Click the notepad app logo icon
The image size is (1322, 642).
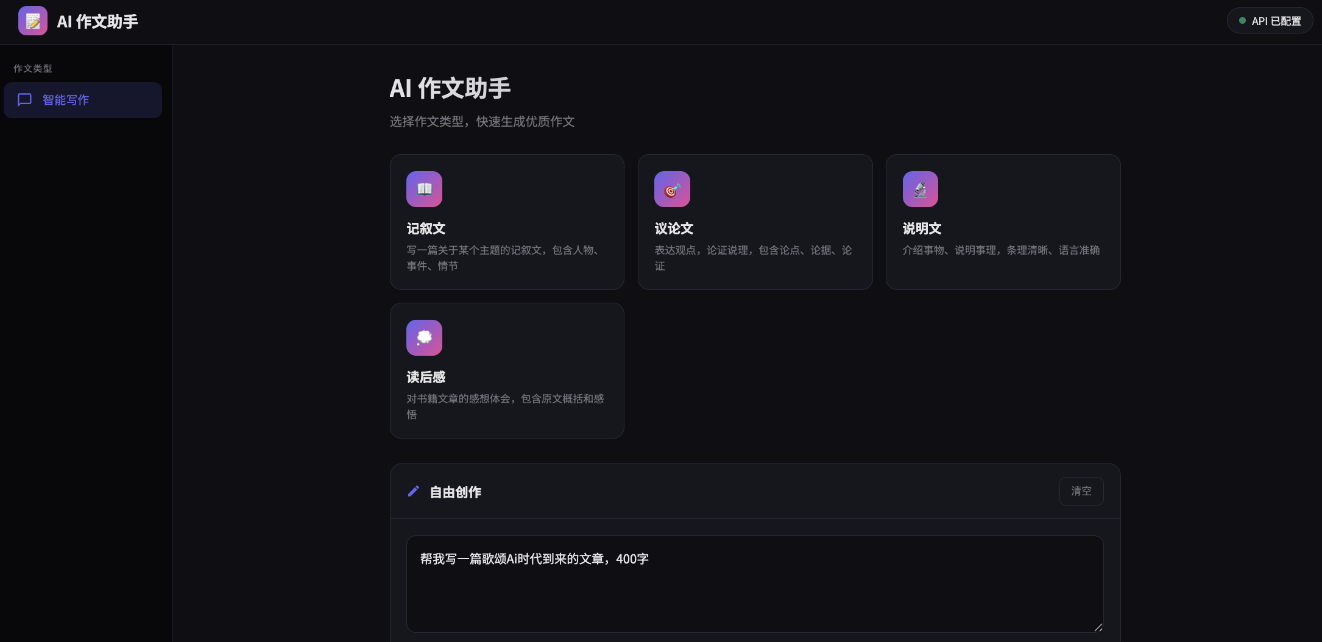coord(32,20)
